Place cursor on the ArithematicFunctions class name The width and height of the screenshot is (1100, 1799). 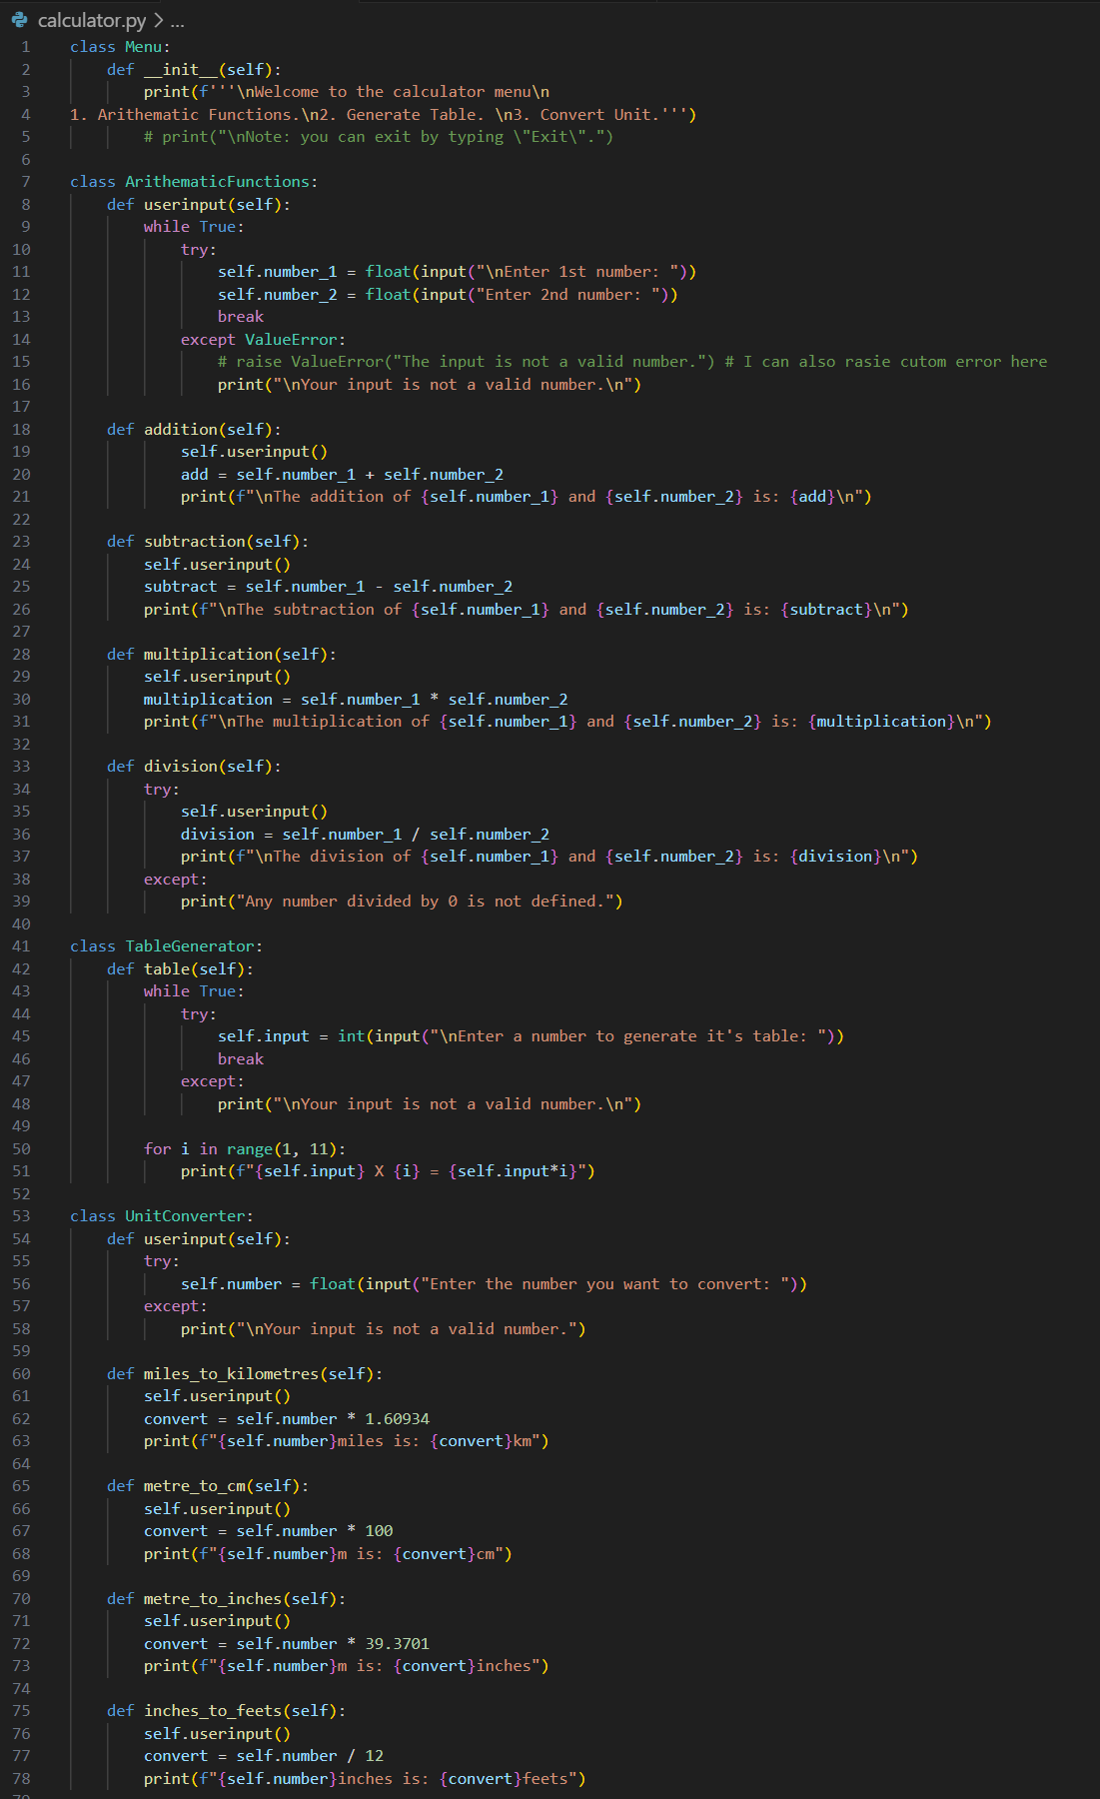pyautogui.click(x=217, y=182)
